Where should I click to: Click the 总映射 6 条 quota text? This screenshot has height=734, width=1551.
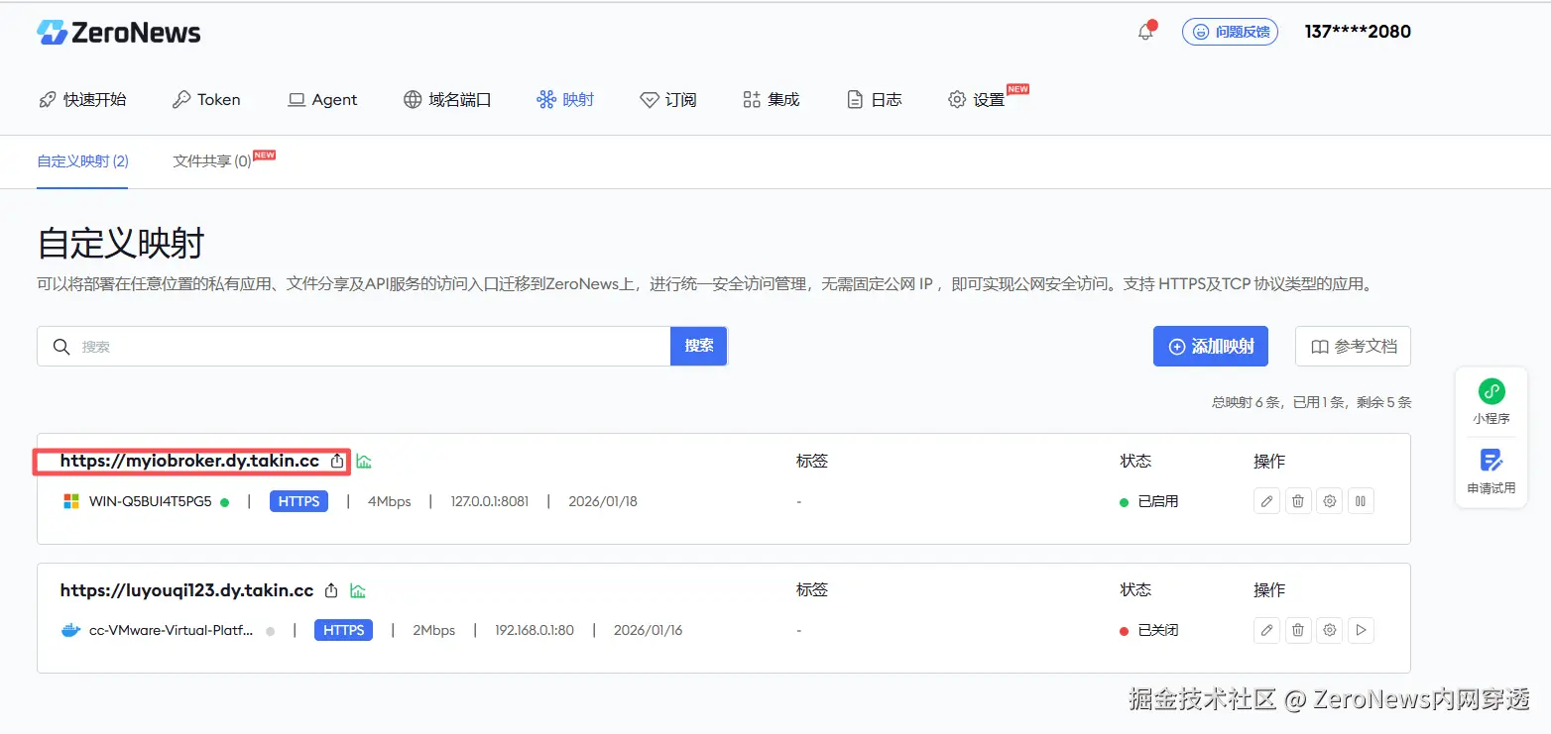click(x=1311, y=402)
